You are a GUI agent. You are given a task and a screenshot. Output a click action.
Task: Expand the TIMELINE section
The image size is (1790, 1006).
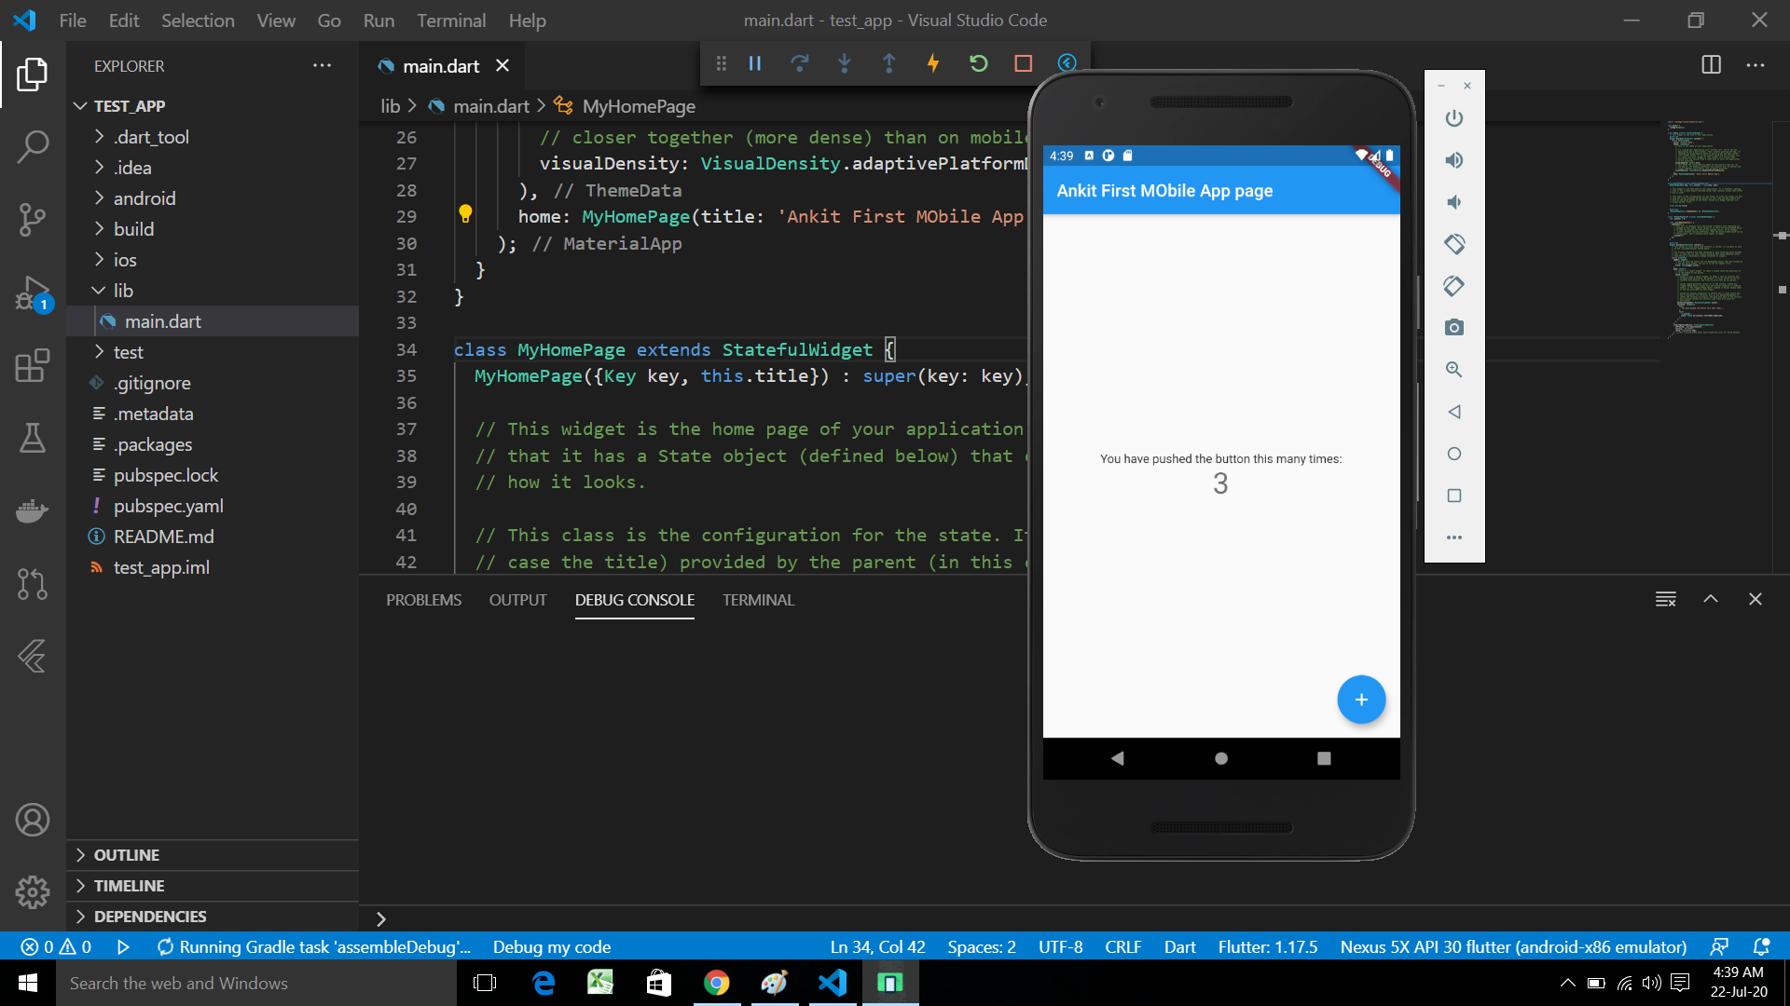(x=213, y=886)
